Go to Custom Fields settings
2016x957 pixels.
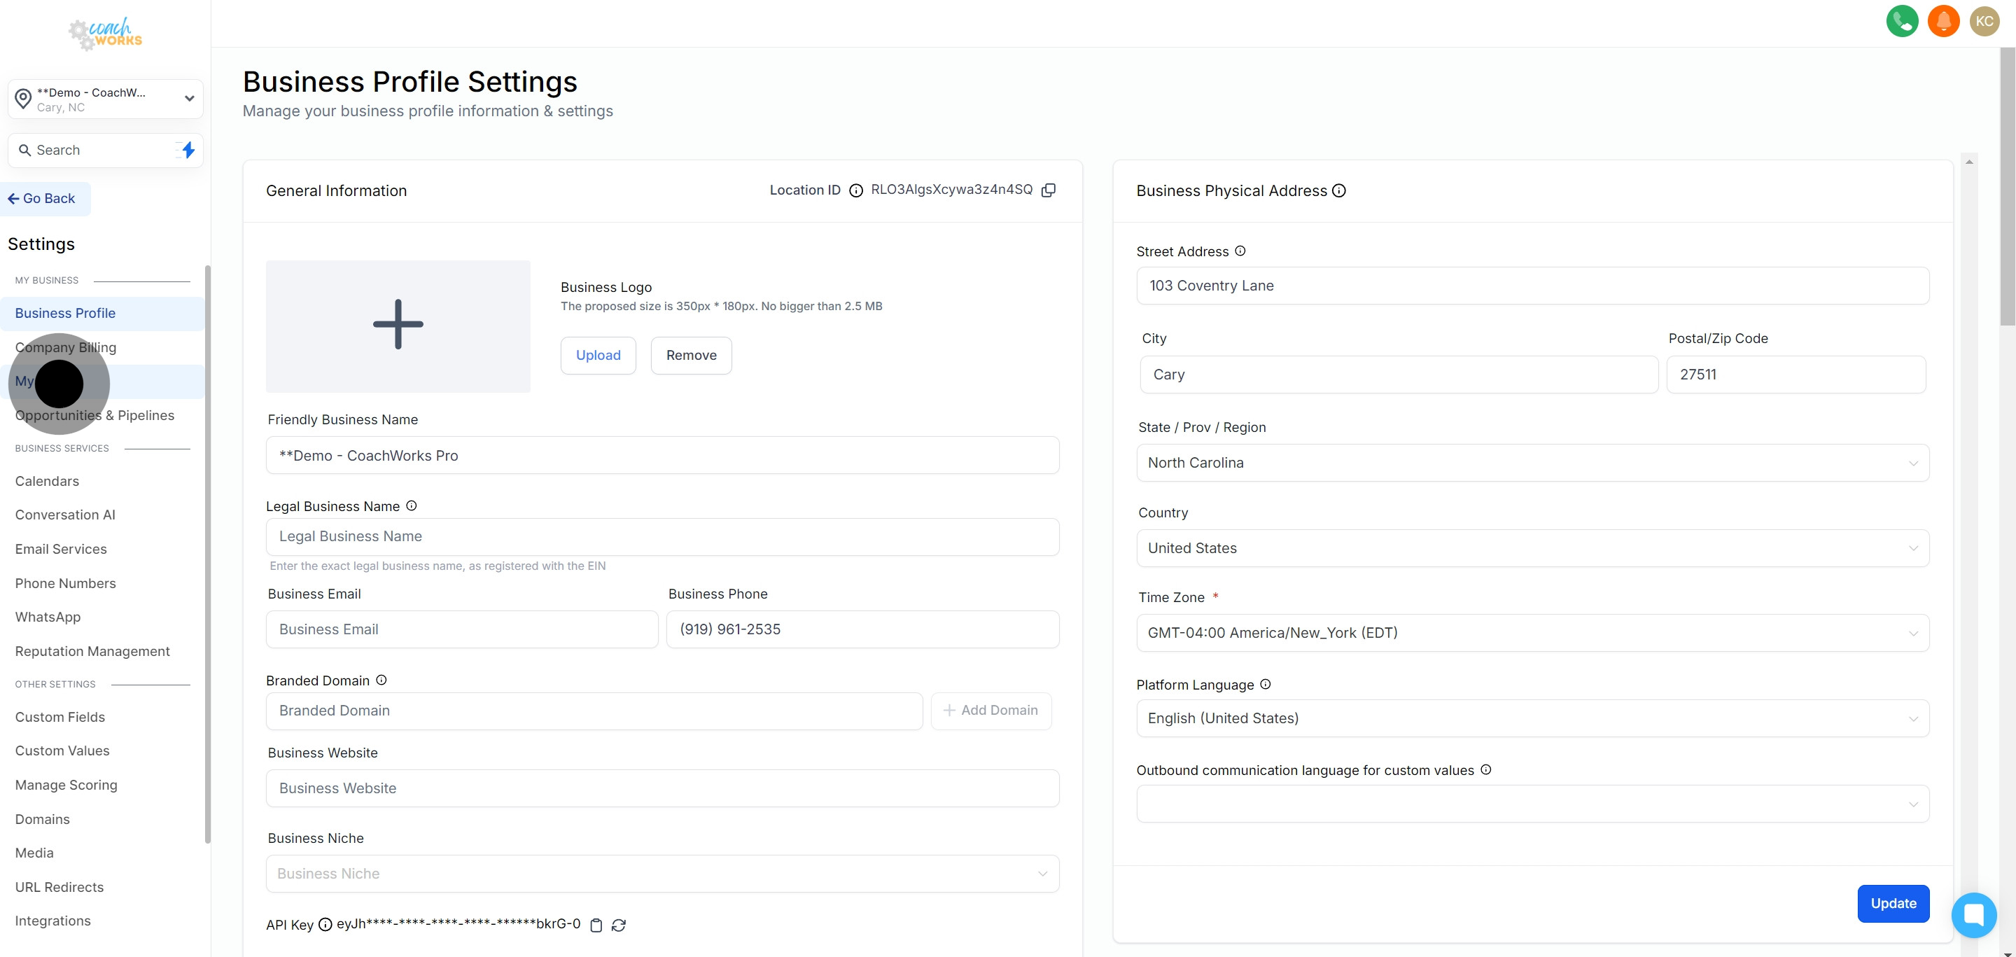[x=59, y=717]
